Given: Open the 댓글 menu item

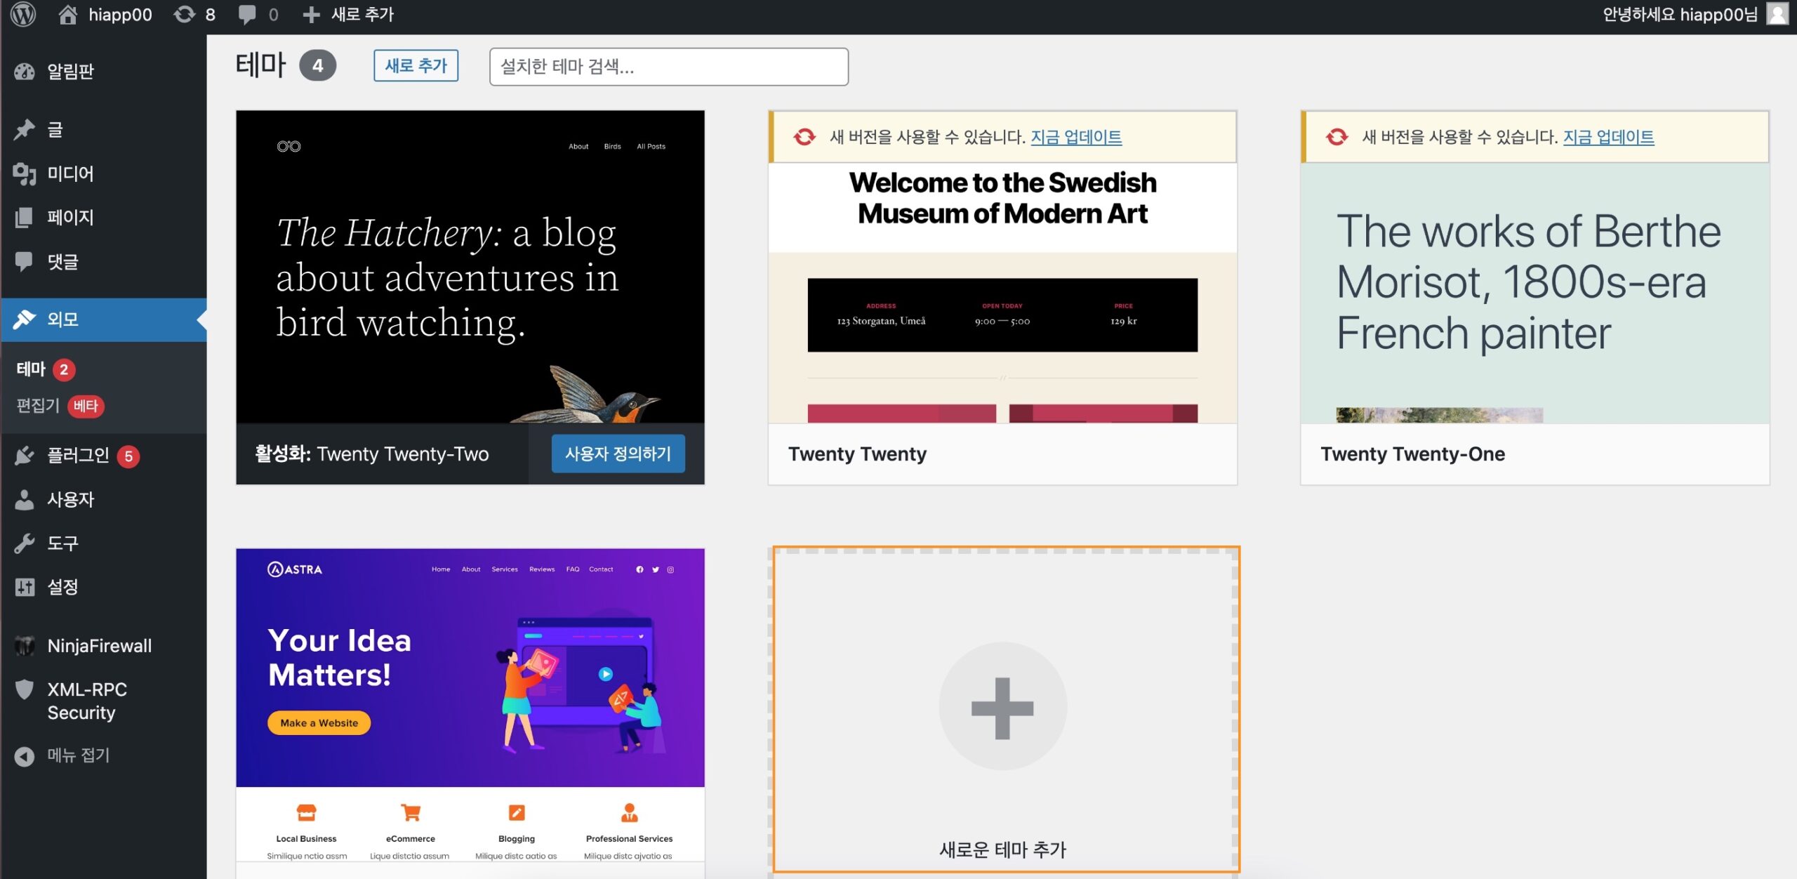Looking at the screenshot, I should [104, 261].
